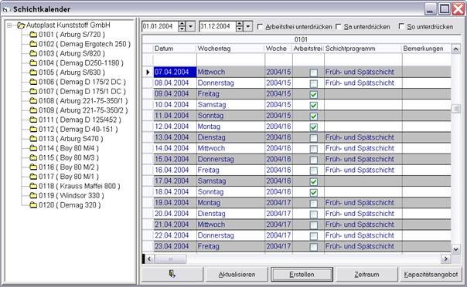467x287 pixels.
Task: Click the folder icon of 0106 Demag D 175/2 DC
Action: [33, 82]
